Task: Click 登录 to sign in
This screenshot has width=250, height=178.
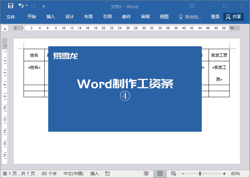Action: pos(215,17)
